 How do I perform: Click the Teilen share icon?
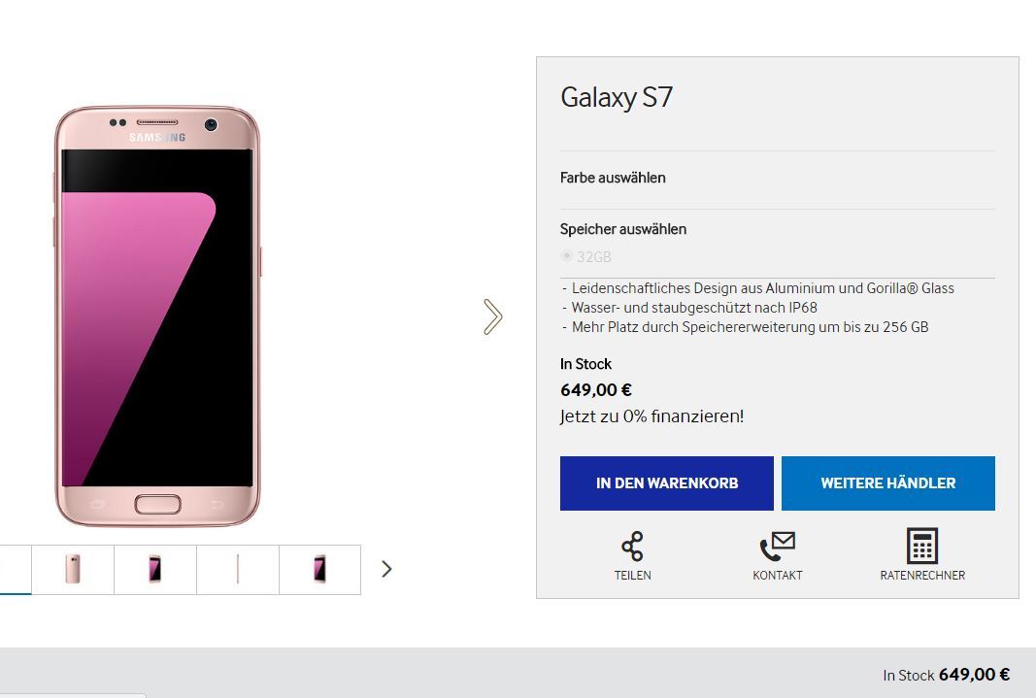pos(632,547)
